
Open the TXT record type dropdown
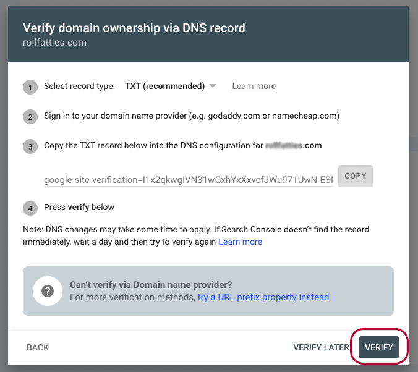(171, 86)
